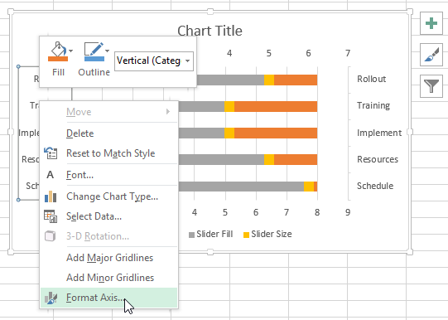The height and width of the screenshot is (320, 448).
Task: Click the Change Chart Type bar icon
Action: [x=51, y=196]
